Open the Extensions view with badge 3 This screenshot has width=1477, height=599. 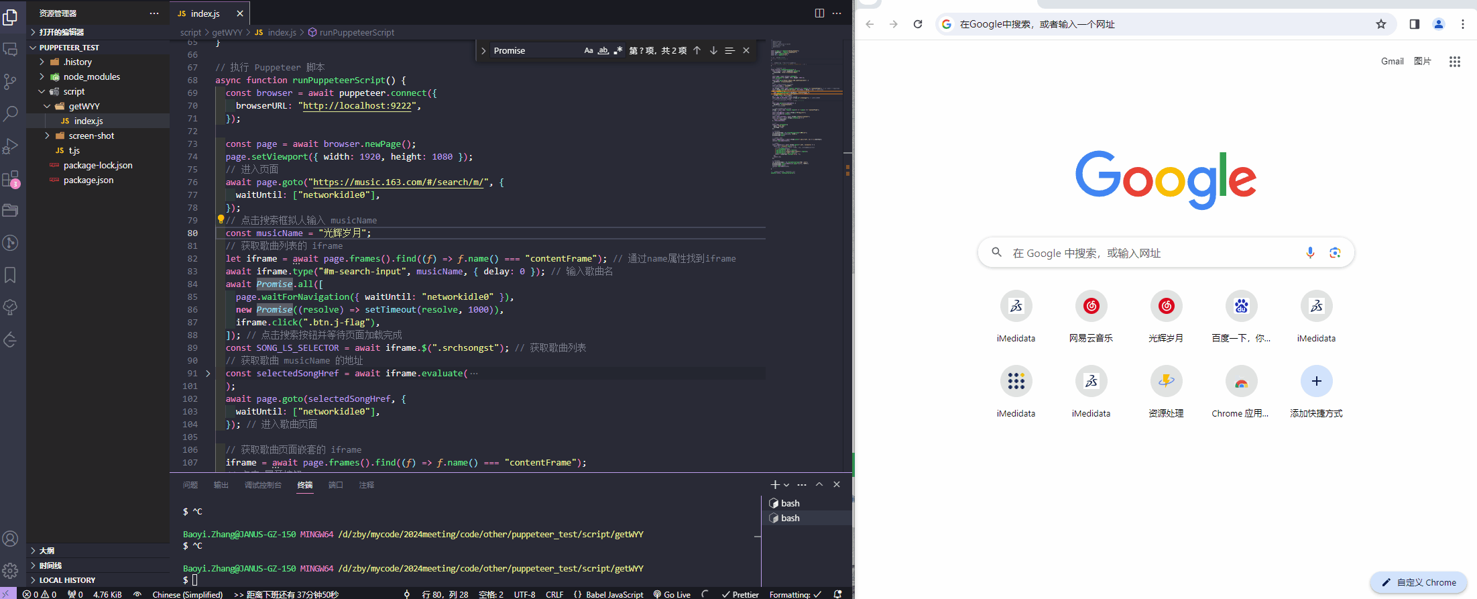[x=11, y=178]
